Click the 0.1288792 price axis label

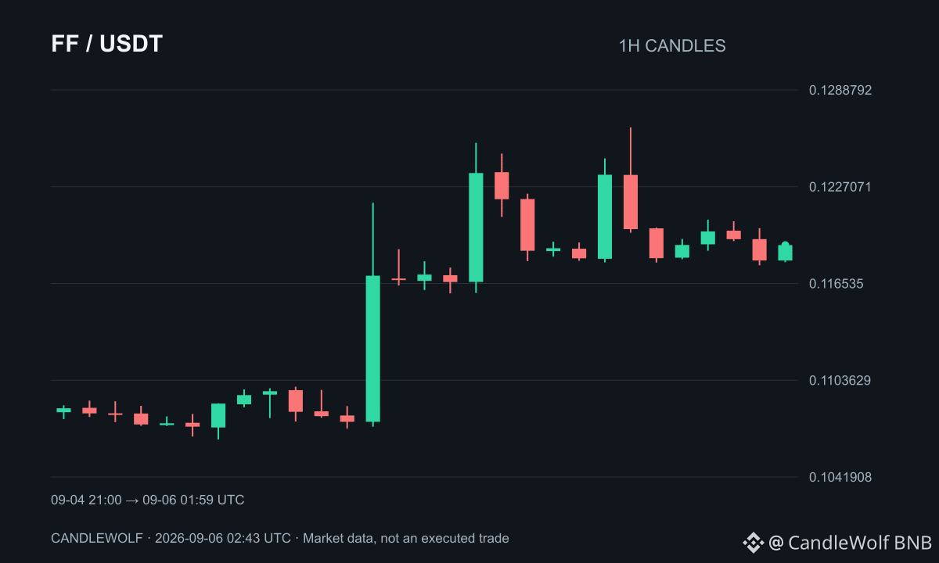pos(840,90)
